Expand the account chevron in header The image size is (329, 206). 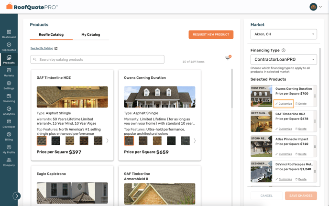(x=320, y=7)
